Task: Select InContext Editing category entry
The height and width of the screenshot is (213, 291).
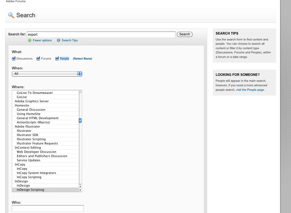Action: (x=46, y=148)
